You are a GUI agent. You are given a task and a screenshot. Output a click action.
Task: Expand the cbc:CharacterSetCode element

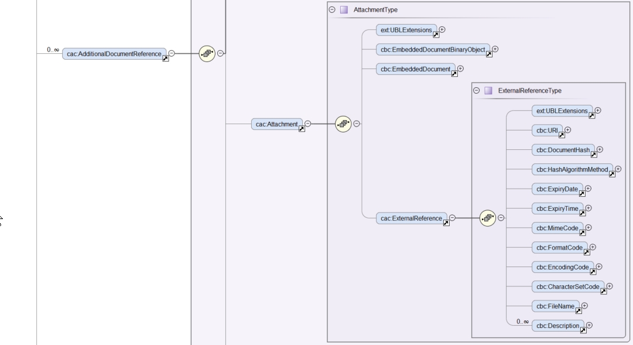click(x=610, y=286)
